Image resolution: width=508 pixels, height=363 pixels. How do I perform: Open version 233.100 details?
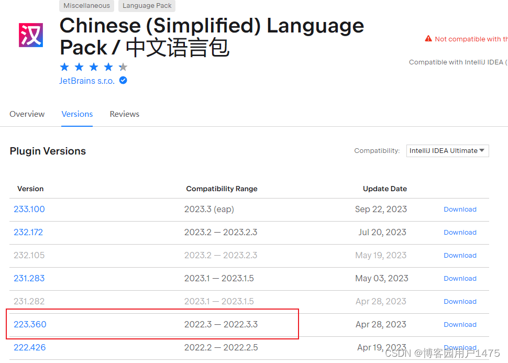[x=29, y=209]
